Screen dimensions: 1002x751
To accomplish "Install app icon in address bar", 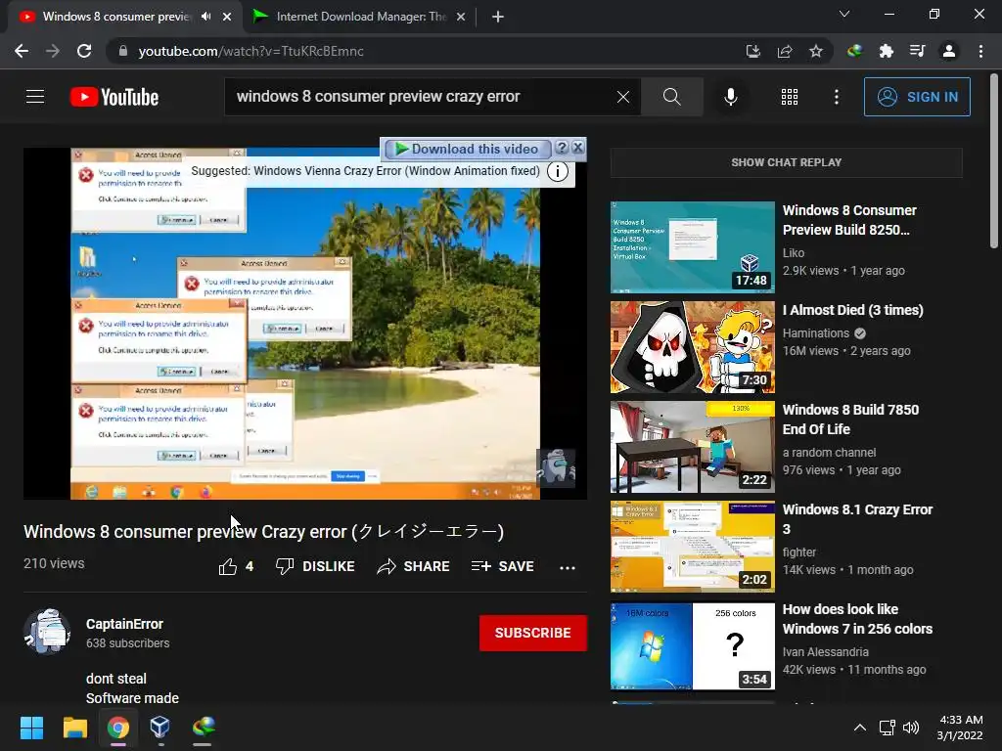I will (x=753, y=51).
